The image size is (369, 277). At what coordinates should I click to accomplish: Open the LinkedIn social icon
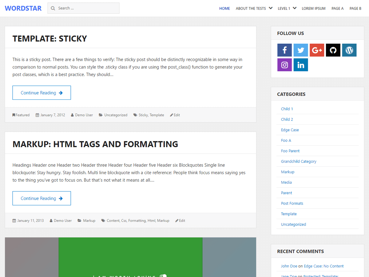click(301, 65)
